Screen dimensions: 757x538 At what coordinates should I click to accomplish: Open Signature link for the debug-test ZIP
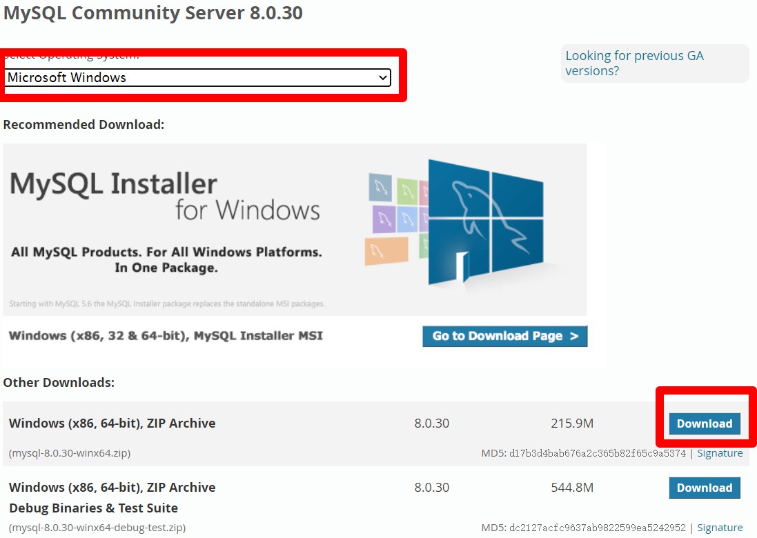pyautogui.click(x=720, y=528)
